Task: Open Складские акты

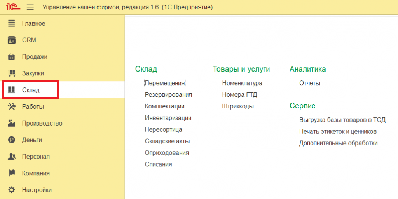Action: (x=167, y=141)
